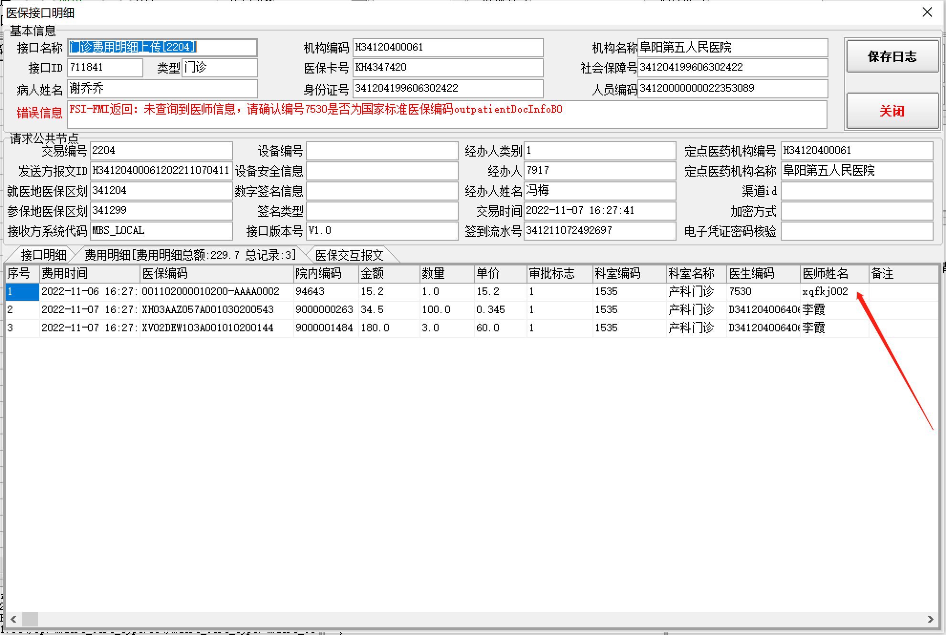Open the 医保交互报文 tab
Viewport: 946px width, 635px height.
tap(349, 255)
